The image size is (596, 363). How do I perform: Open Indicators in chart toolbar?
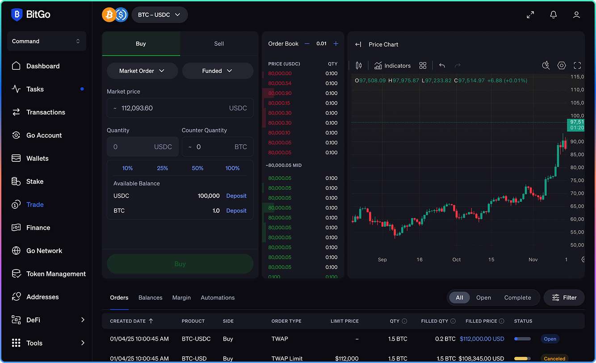click(392, 66)
